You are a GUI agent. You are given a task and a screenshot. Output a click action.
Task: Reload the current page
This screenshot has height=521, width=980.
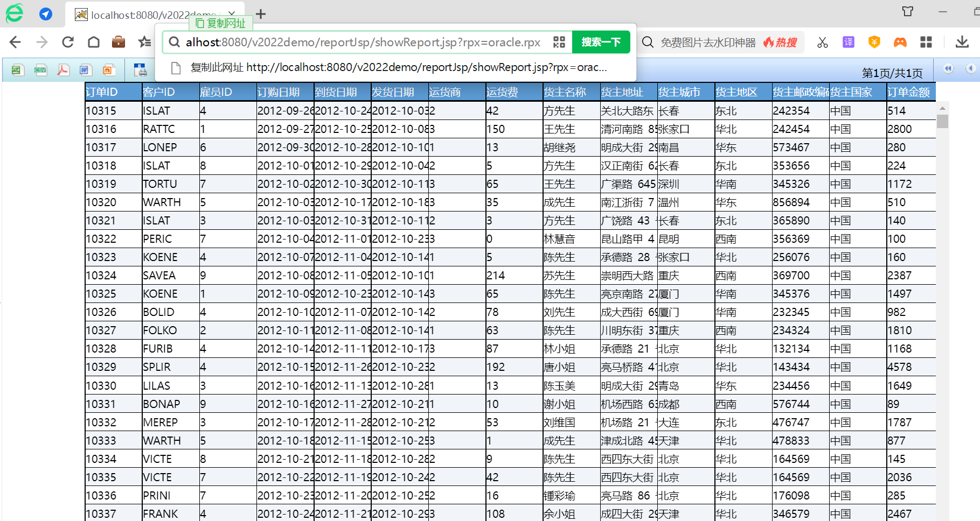68,42
